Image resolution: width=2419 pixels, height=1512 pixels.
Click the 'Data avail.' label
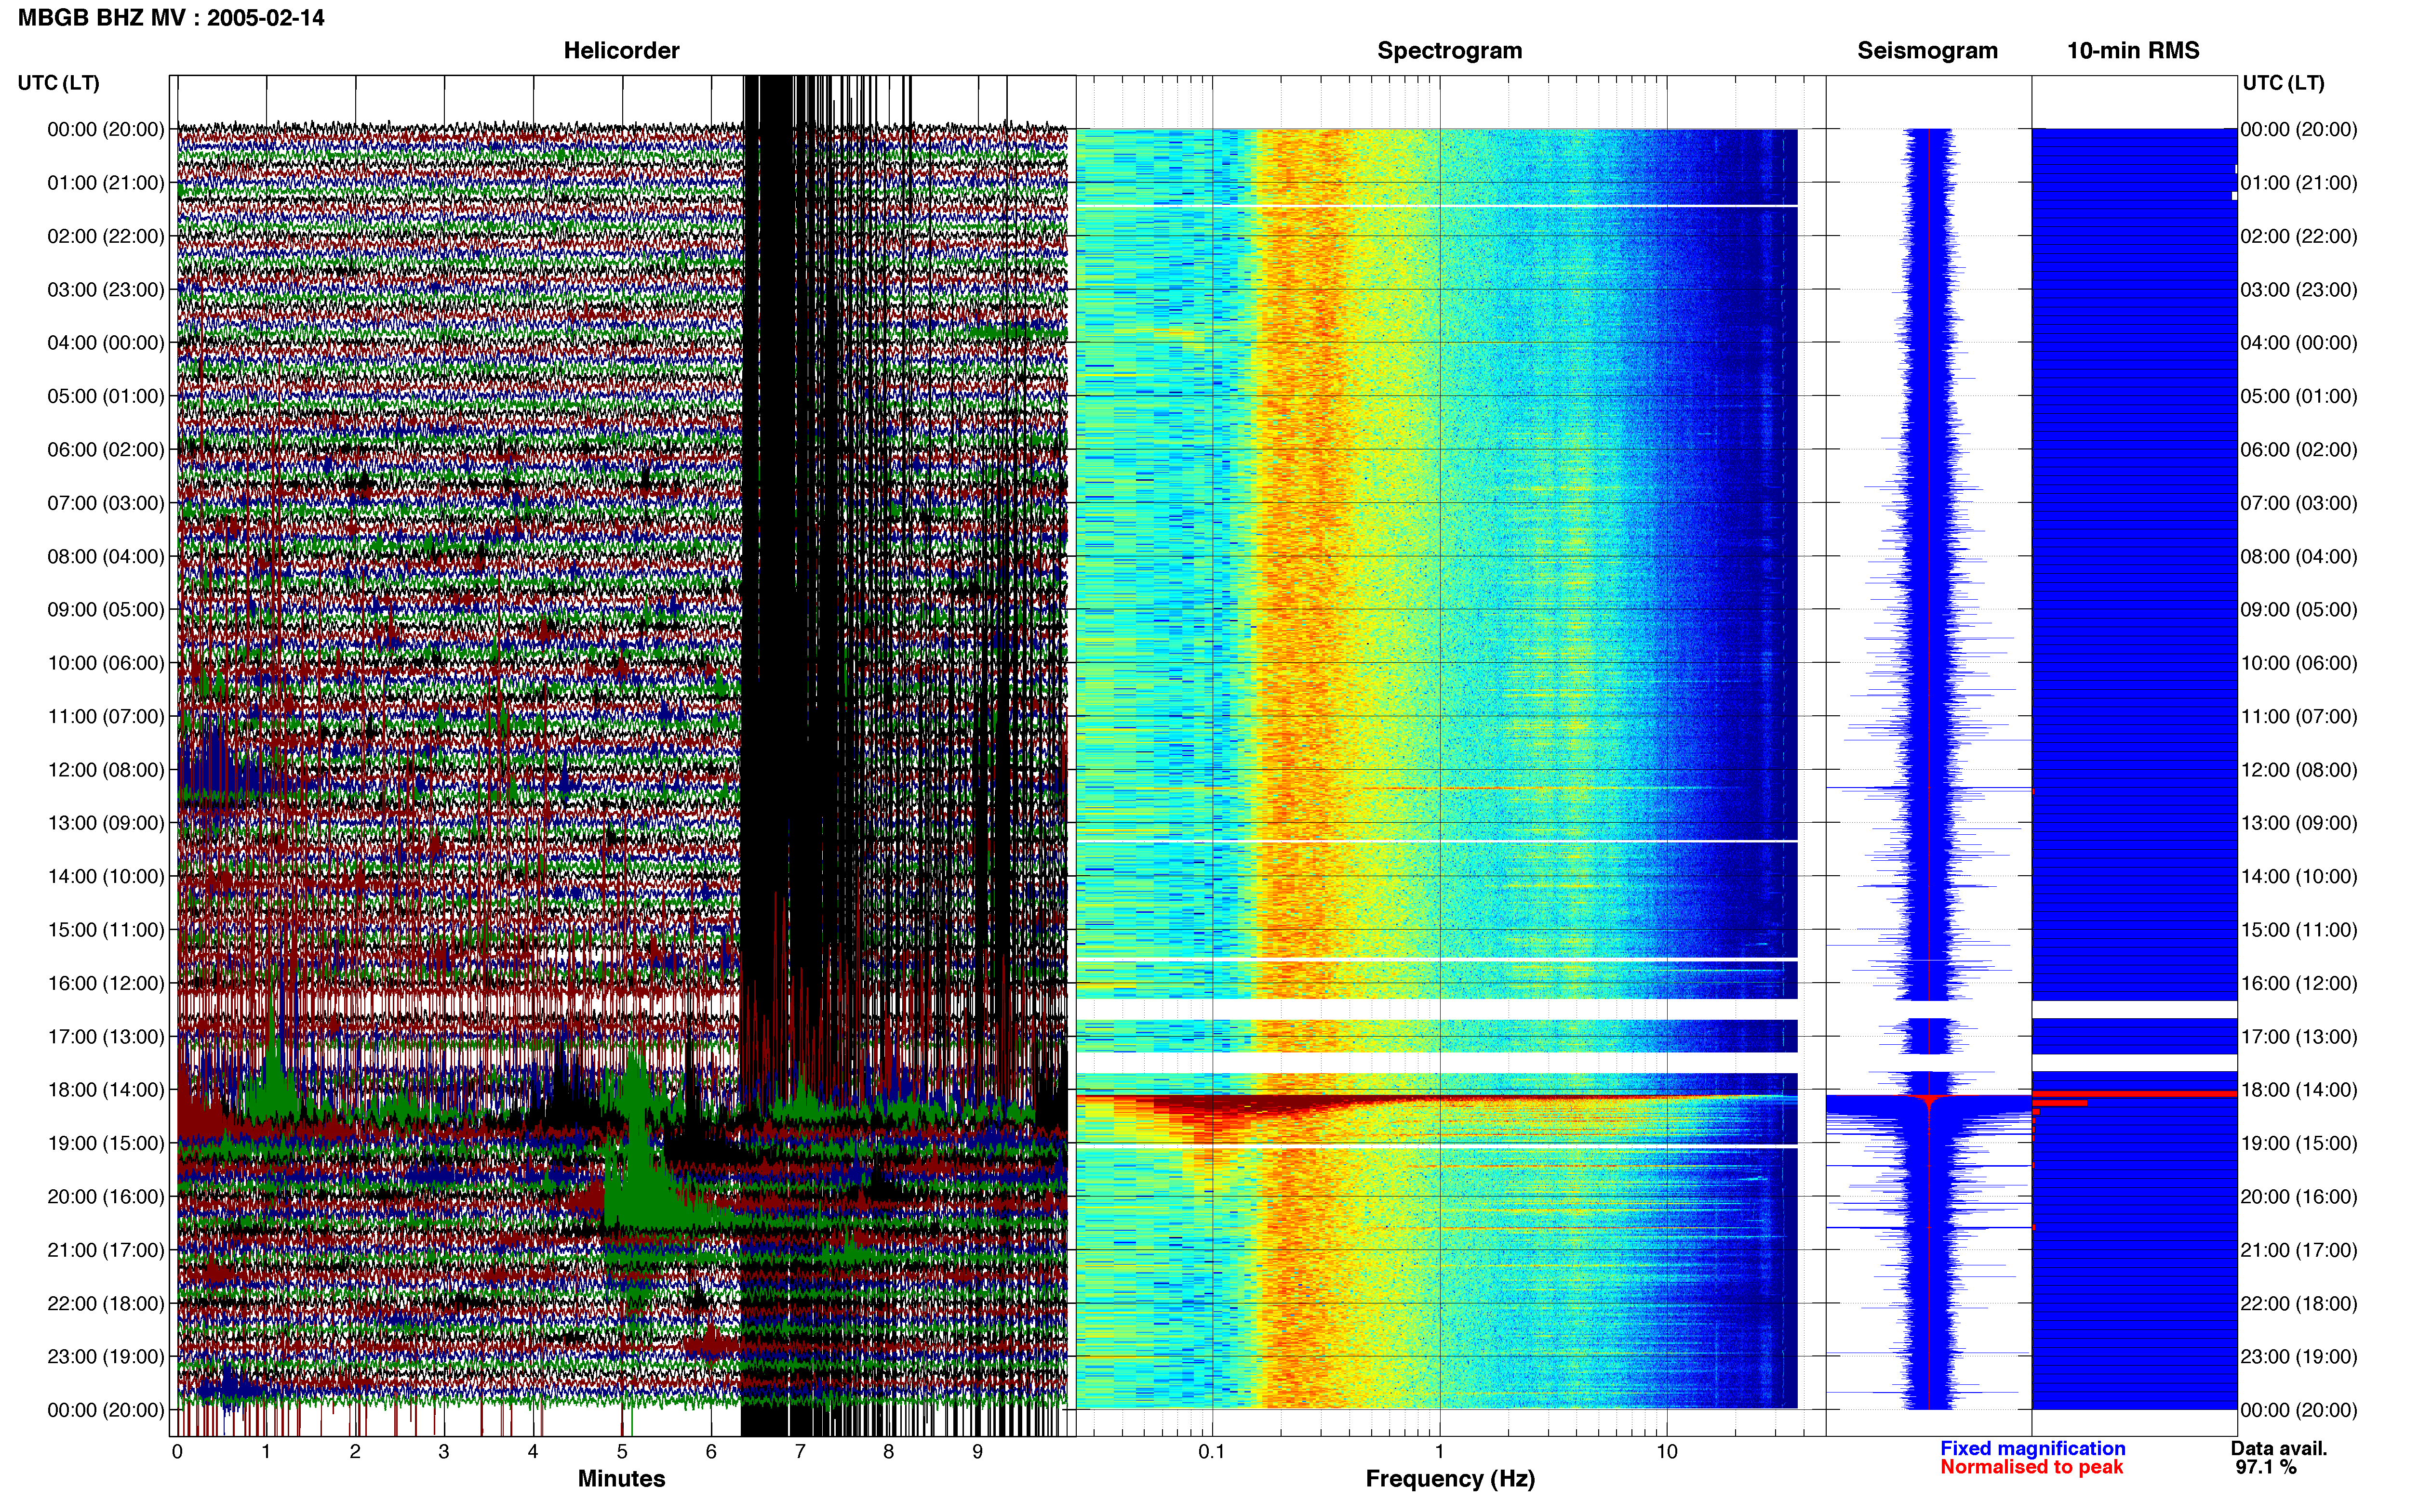tap(2279, 1448)
